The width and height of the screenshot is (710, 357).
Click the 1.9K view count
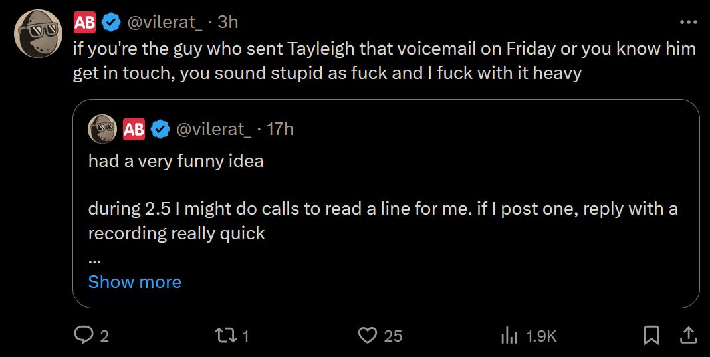click(541, 336)
